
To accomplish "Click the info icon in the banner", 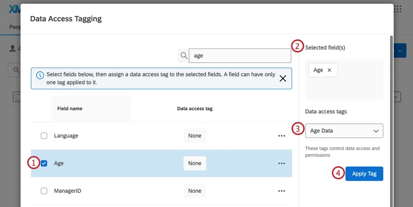I will click(40, 75).
